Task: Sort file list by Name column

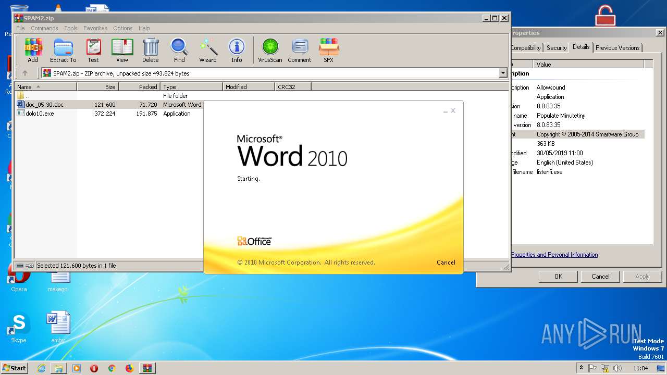Action: pyautogui.click(x=45, y=86)
